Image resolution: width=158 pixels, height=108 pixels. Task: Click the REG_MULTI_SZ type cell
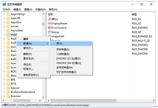coord(141,41)
